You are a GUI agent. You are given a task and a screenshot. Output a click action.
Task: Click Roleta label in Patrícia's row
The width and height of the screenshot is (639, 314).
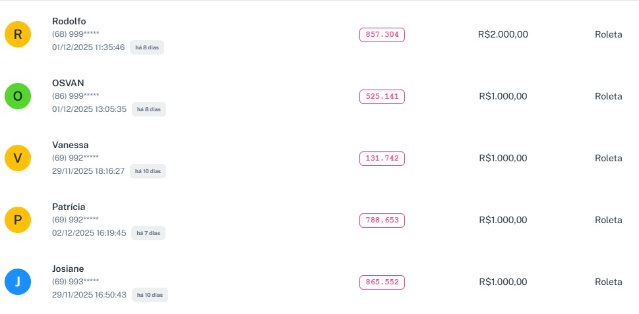608,220
